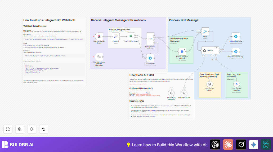The width and height of the screenshot is (273, 152).
Task: Fit the workflow to view
Action: click(x=8, y=129)
